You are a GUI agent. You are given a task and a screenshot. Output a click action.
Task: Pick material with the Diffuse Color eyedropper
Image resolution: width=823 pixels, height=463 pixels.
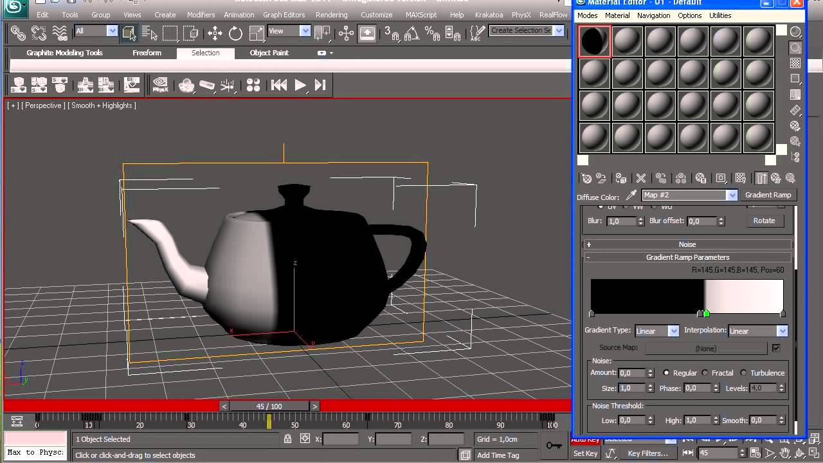pos(631,195)
